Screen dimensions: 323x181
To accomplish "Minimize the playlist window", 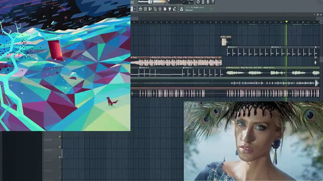I will point(315,15).
